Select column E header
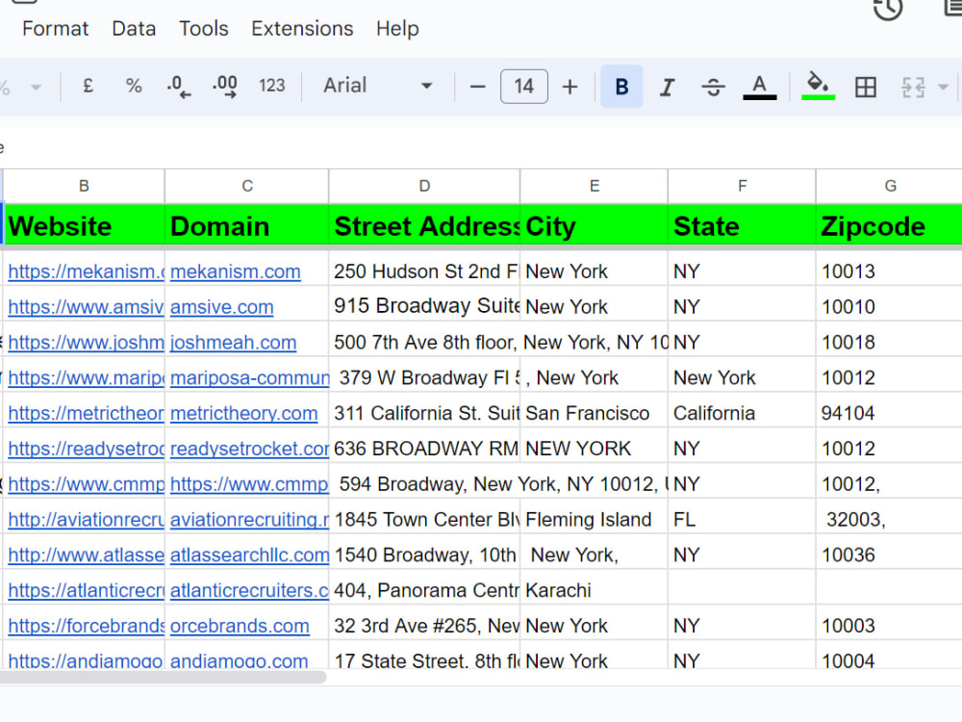Image resolution: width=962 pixels, height=722 pixels. tap(595, 186)
